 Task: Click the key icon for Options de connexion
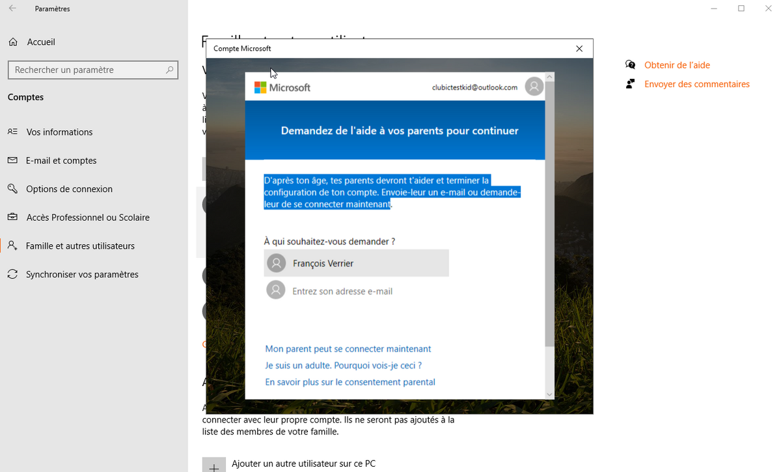point(12,189)
